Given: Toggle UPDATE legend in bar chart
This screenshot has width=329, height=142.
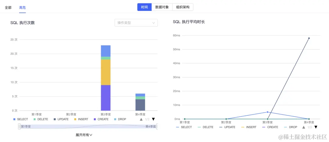Looking at the screenshot, I should [61, 119].
